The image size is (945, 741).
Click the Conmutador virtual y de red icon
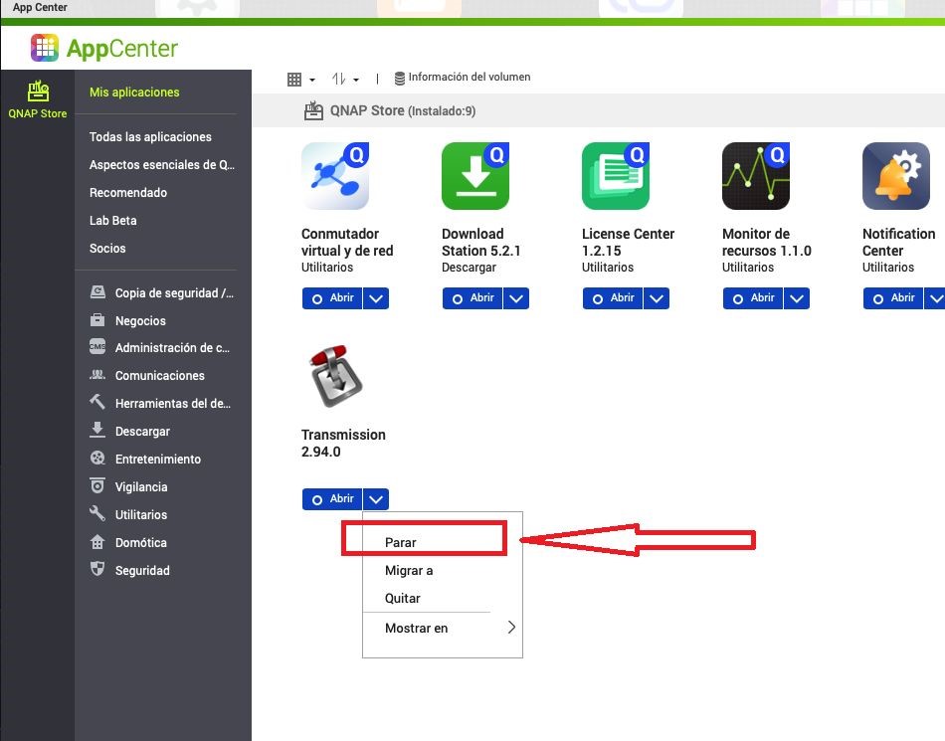pyautogui.click(x=334, y=176)
